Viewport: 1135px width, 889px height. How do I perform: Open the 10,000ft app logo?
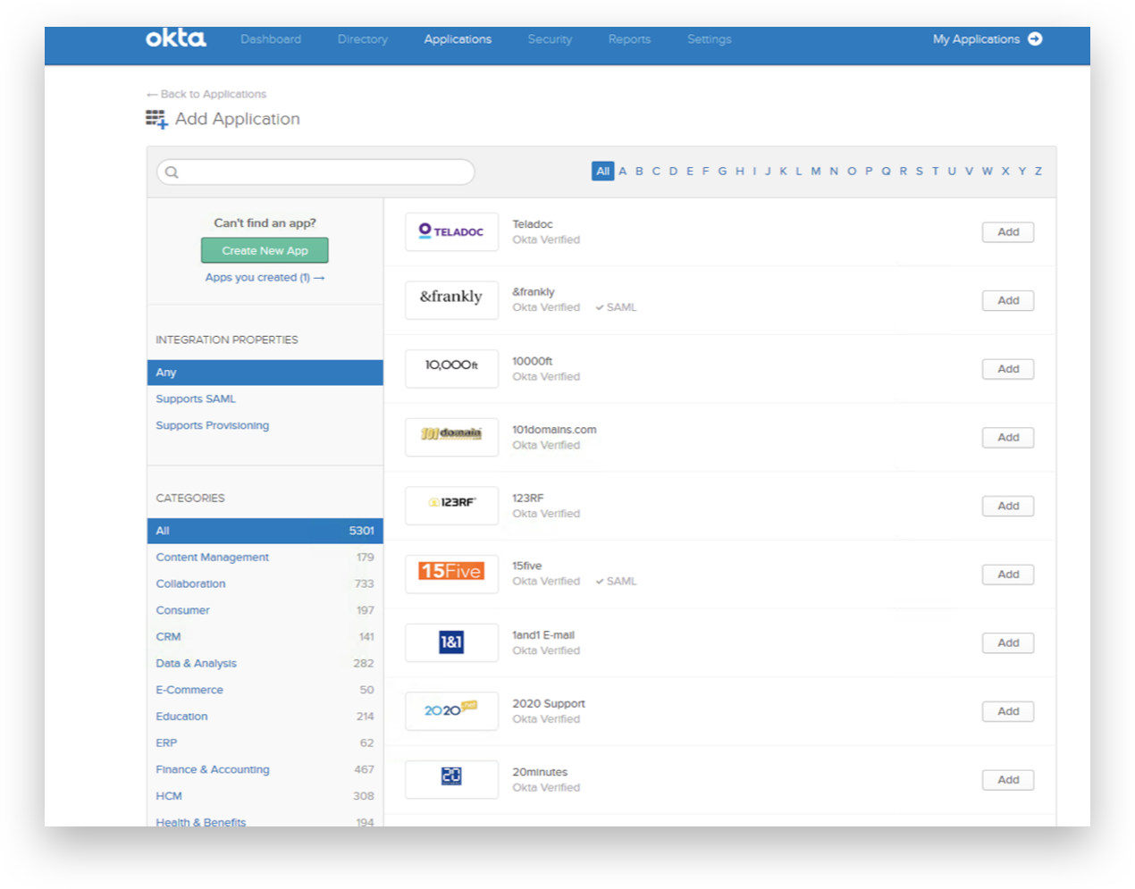click(451, 368)
